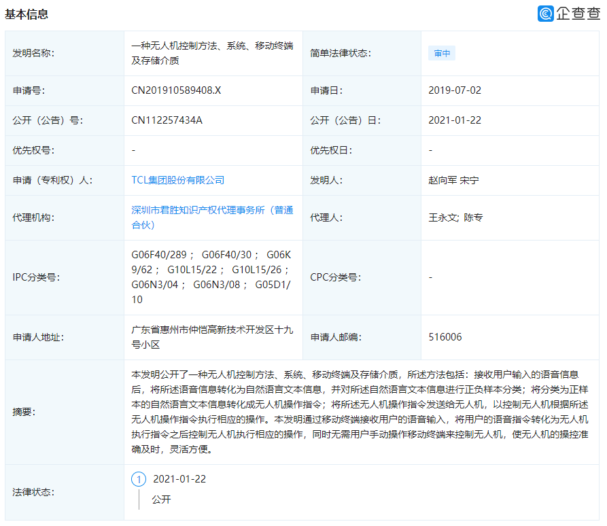Click application number CN201910589408.X

176,90
